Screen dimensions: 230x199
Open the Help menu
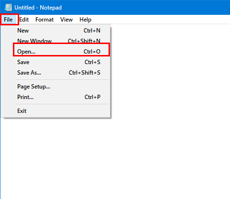pyautogui.click(x=85, y=20)
